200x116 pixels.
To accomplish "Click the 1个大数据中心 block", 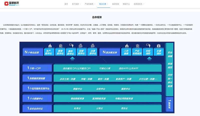I will (37, 98).
